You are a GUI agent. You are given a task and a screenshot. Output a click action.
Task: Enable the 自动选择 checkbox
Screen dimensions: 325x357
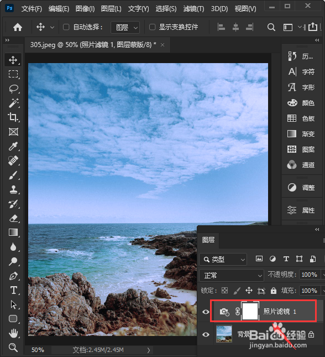click(66, 27)
